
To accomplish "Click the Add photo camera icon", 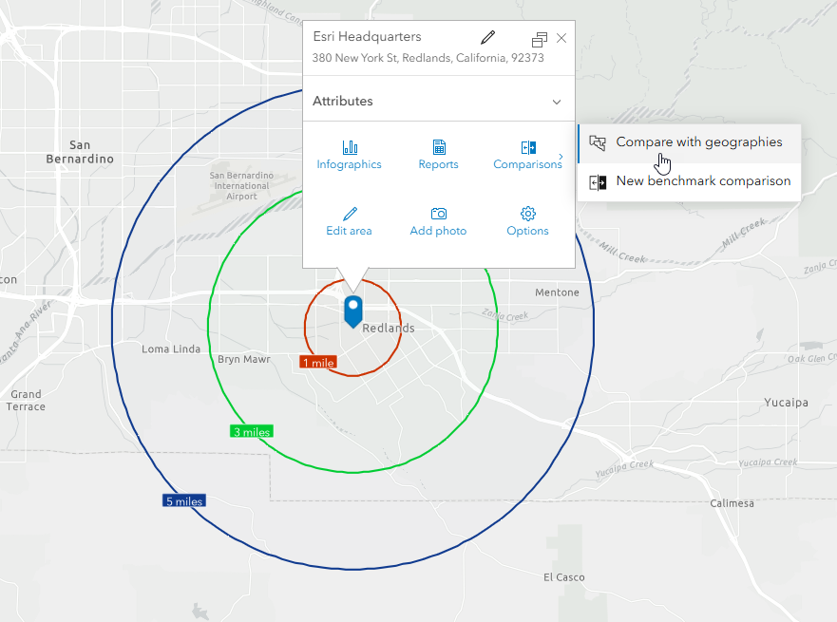I will [439, 214].
